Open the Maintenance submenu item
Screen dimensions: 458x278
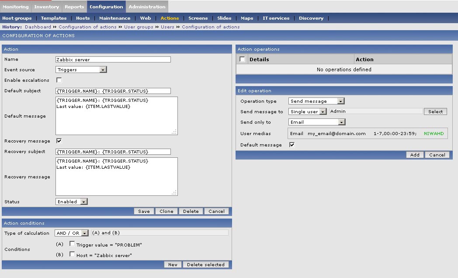115,18
